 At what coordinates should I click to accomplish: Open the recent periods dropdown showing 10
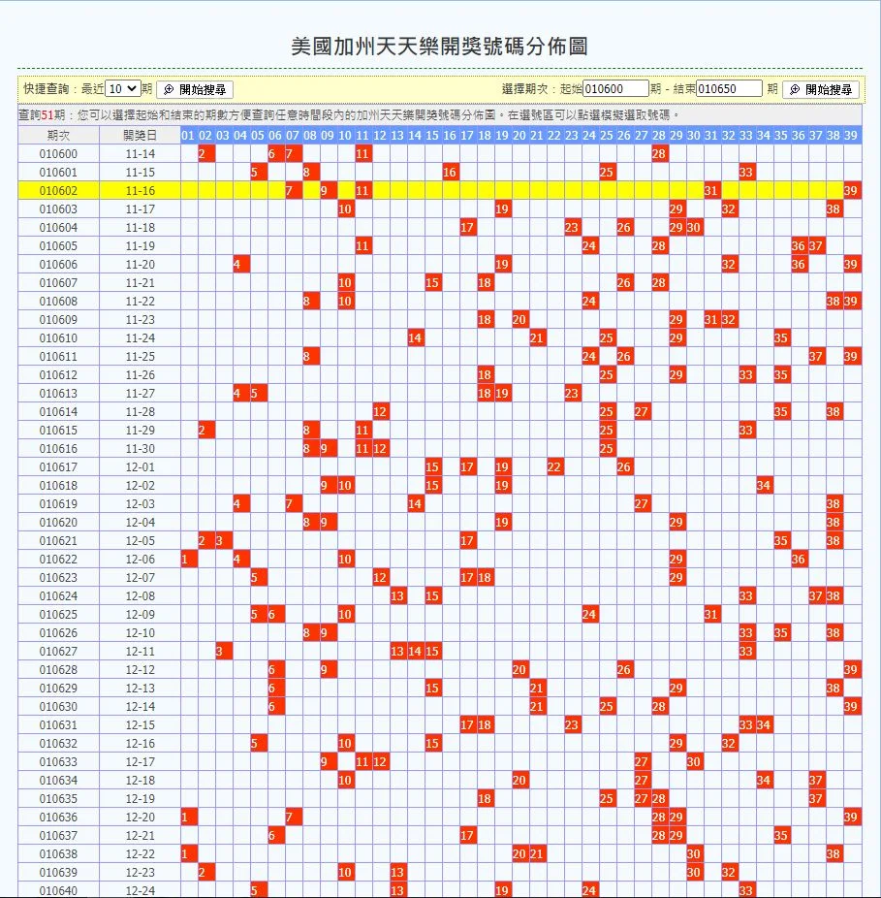click(122, 89)
